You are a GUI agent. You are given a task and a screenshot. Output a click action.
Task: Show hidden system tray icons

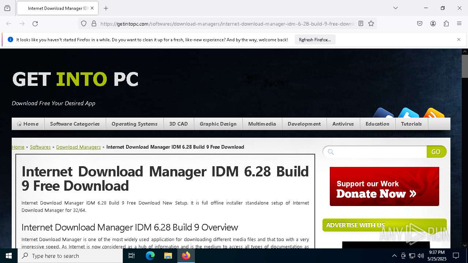pyautogui.click(x=394, y=256)
